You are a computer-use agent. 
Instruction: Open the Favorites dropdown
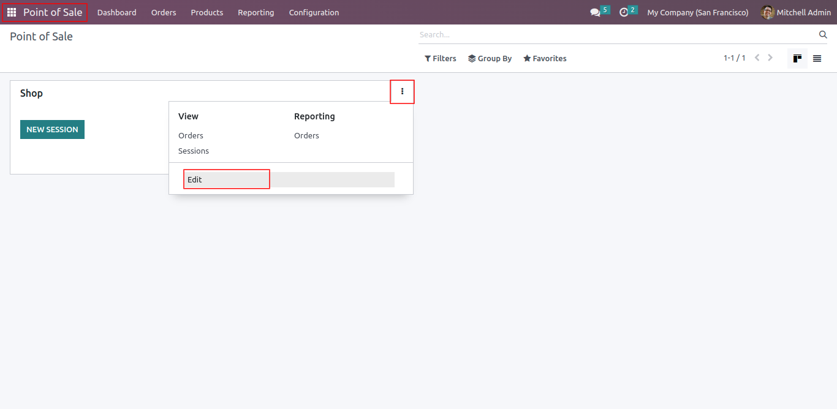pyautogui.click(x=544, y=58)
